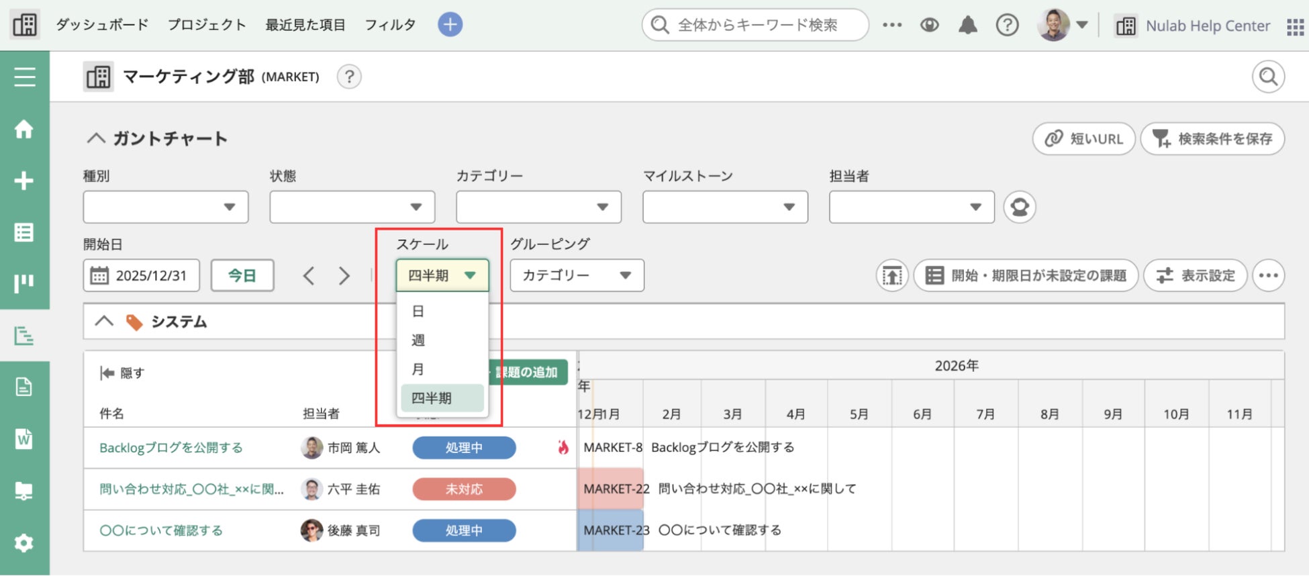This screenshot has height=576, width=1309.
Task: Collapse the システム category section
Action: (104, 322)
